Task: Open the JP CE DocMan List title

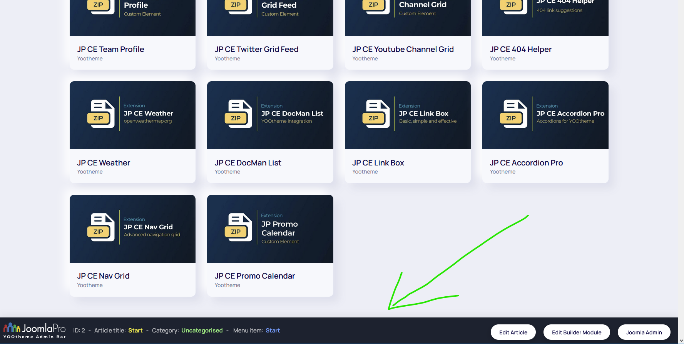Action: tap(248, 163)
